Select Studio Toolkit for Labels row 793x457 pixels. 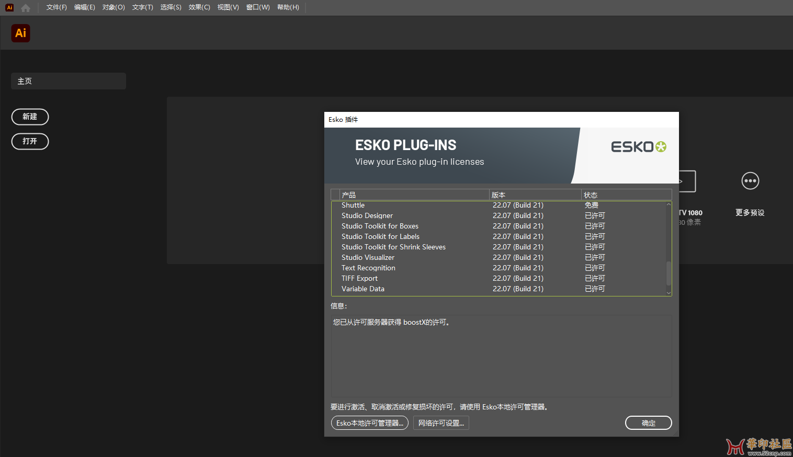499,236
